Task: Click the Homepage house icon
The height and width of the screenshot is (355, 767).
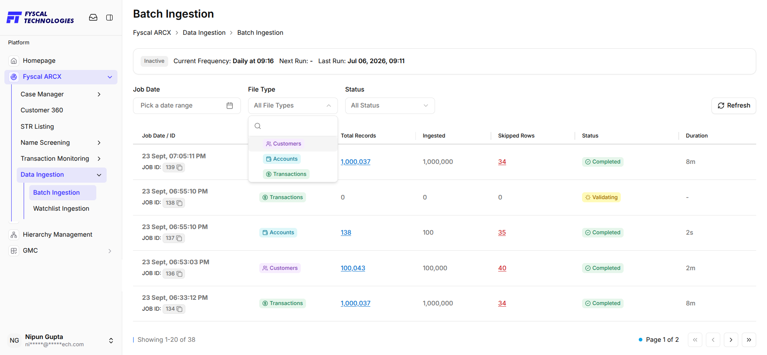Action: 14,61
